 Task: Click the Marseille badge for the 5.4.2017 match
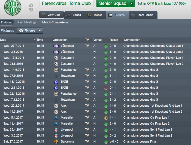(56, 118)
